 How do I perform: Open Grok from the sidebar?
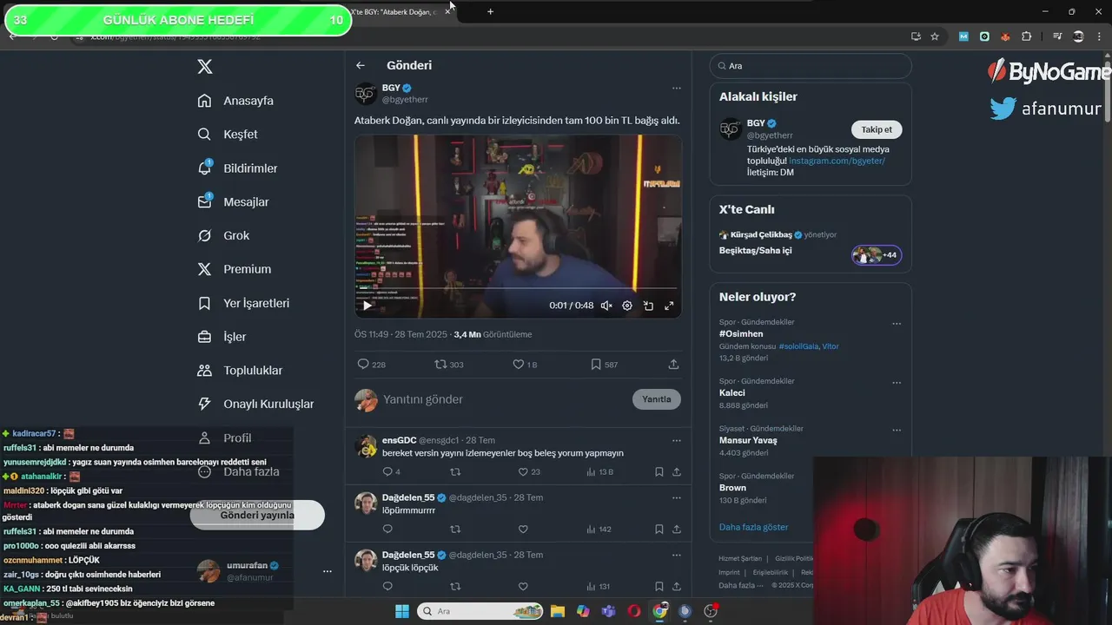coord(223,236)
